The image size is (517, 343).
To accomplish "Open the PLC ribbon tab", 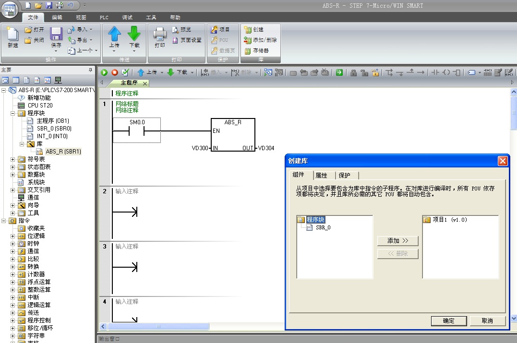I will click(104, 17).
